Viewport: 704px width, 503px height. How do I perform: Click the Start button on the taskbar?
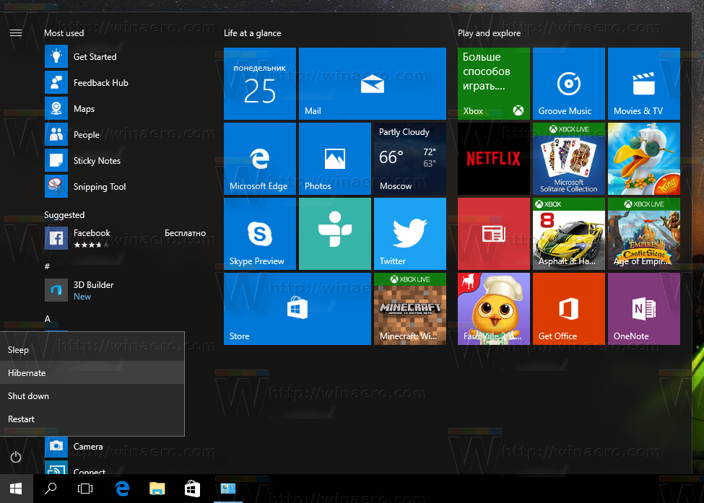coord(16,489)
